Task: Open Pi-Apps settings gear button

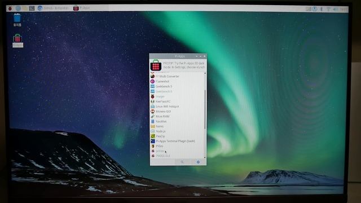Action: pyautogui.click(x=198, y=162)
